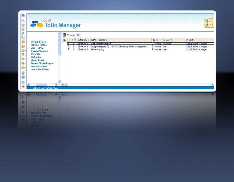Click date 23.09.2011 in Serverwartung row
This screenshot has width=234, height=182.
point(82,49)
